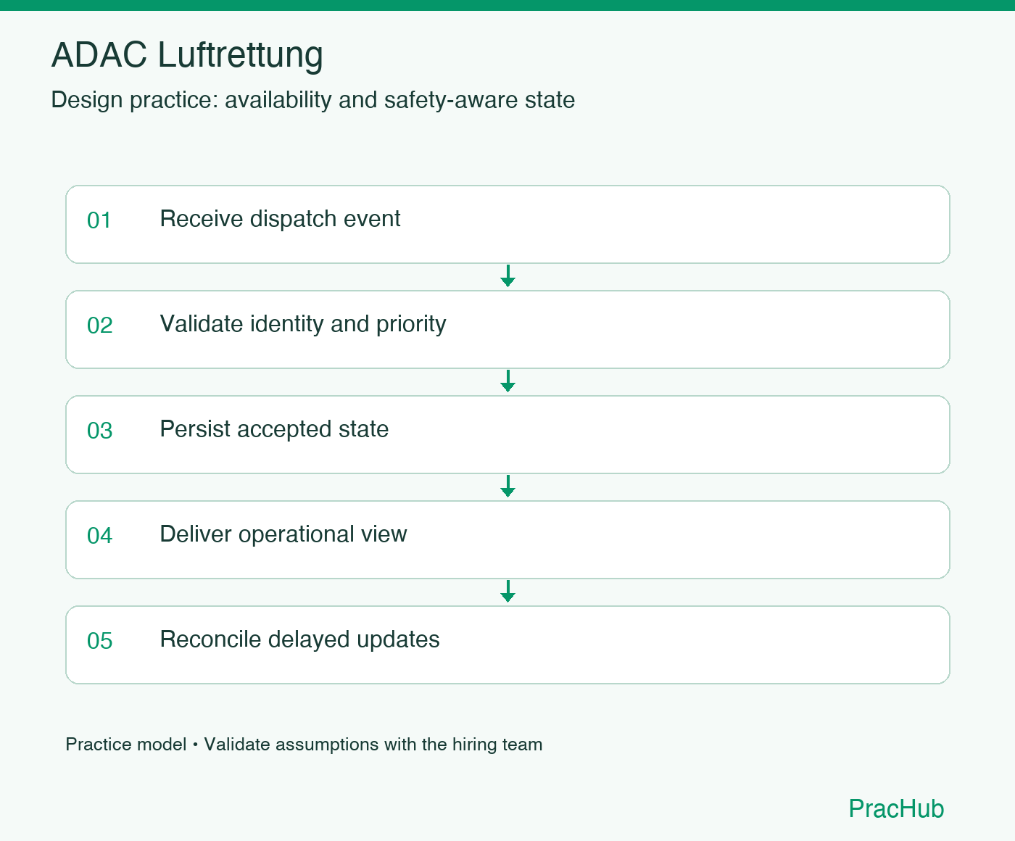Click step number 02

[100, 326]
